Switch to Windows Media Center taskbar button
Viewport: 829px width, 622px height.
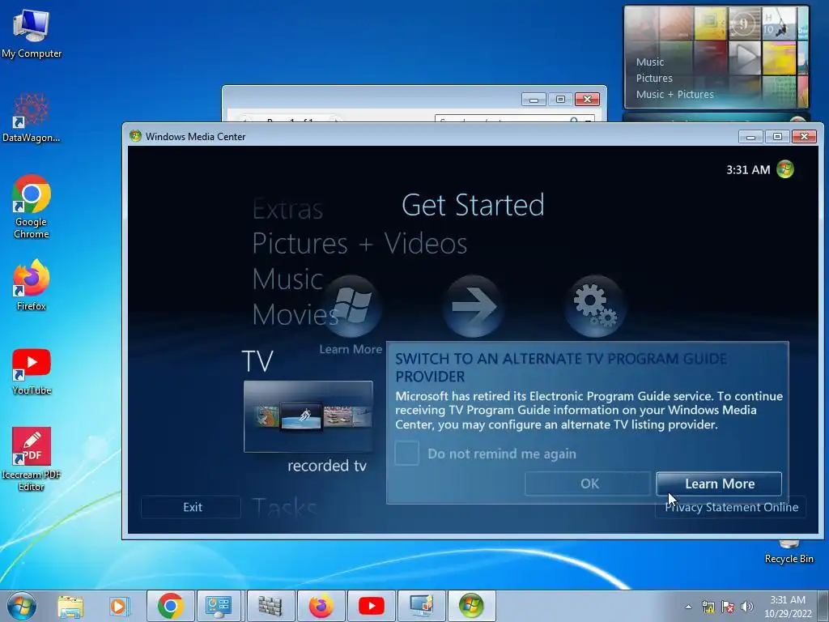tap(472, 606)
